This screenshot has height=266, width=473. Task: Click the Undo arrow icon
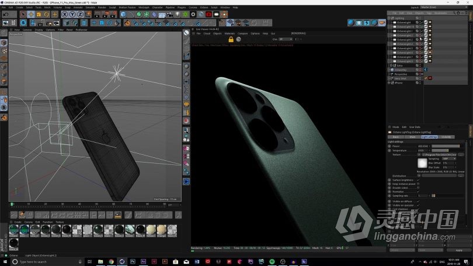(x=6, y=14)
